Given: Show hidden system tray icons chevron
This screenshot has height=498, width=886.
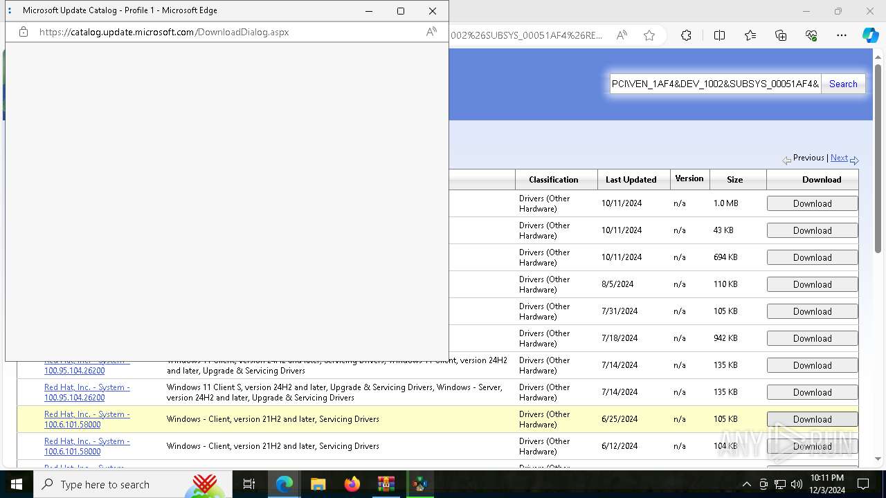Looking at the screenshot, I should (x=746, y=484).
